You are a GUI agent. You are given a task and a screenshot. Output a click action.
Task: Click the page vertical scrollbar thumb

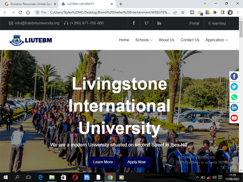[241, 29]
